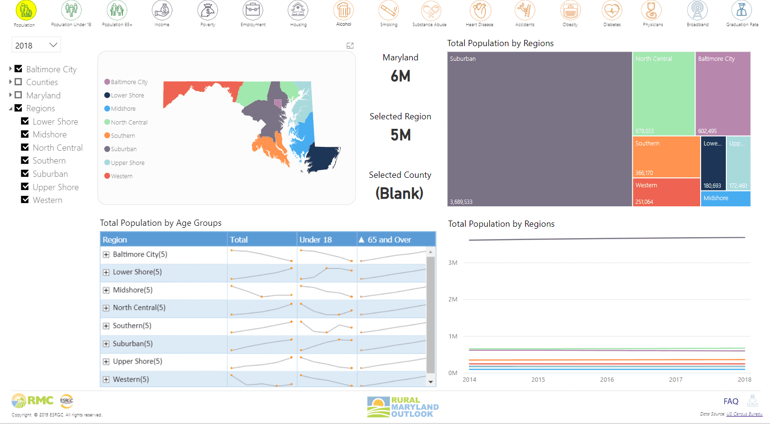Screen dimensions: 770x424
Task: Open the Income indicator icon
Action: pyautogui.click(x=162, y=10)
